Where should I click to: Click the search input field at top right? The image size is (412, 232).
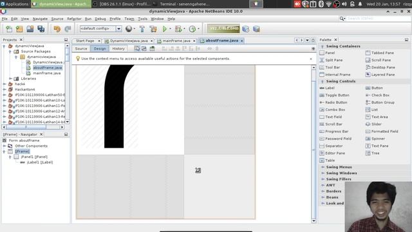pyautogui.click(x=379, y=19)
